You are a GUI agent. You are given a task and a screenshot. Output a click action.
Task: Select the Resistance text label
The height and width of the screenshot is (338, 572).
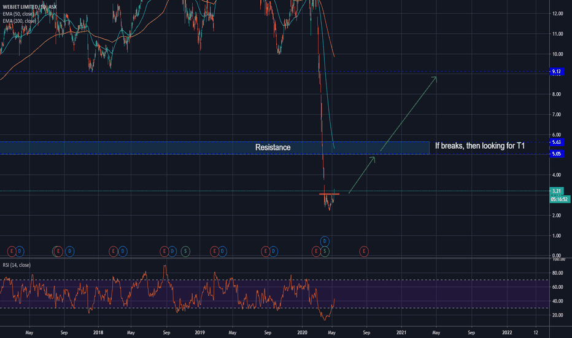pos(273,147)
